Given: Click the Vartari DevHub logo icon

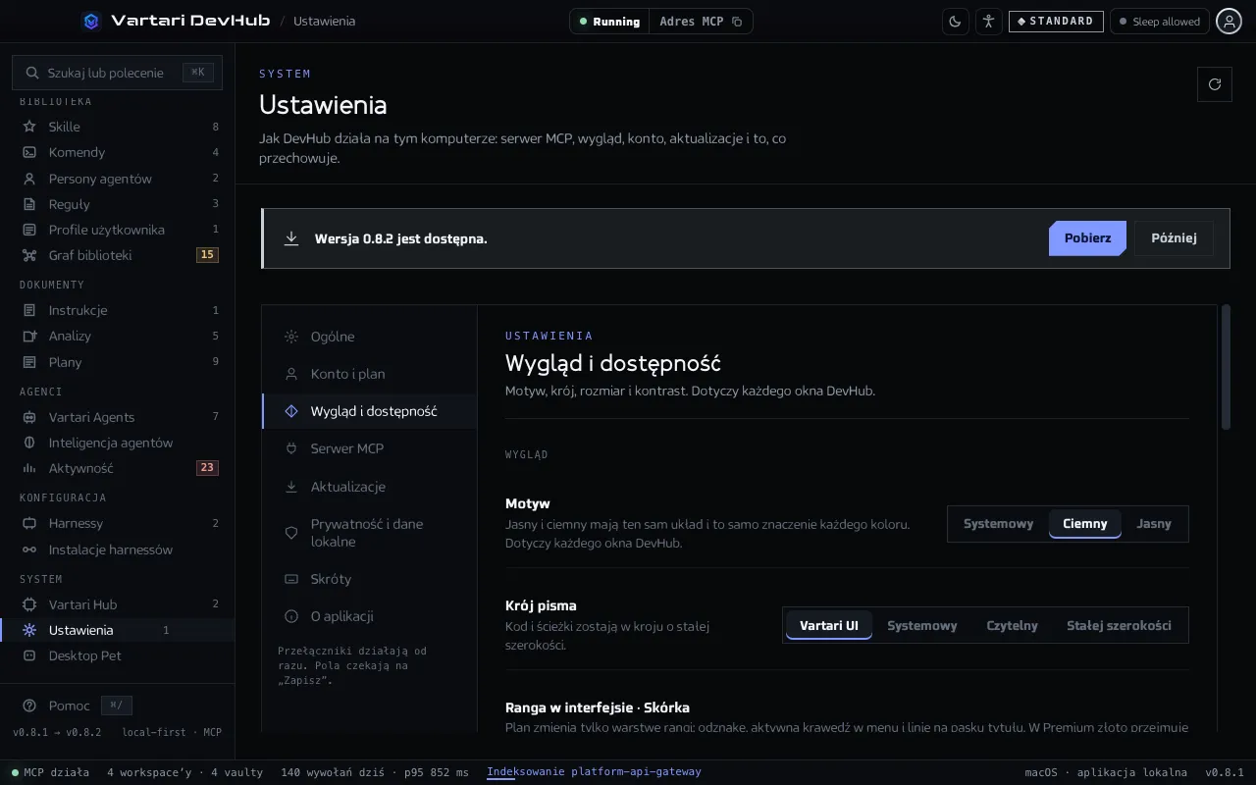Looking at the screenshot, I should (91, 21).
